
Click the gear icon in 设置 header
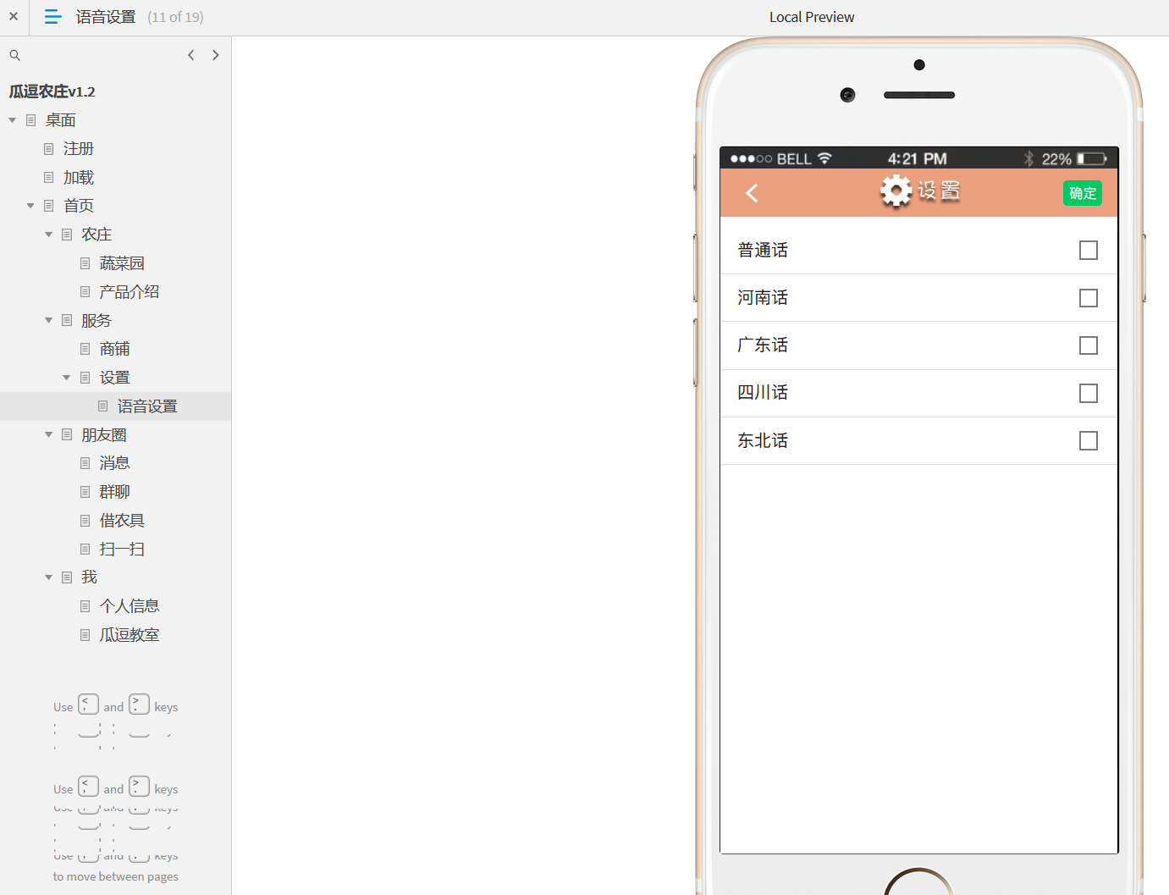coord(896,191)
